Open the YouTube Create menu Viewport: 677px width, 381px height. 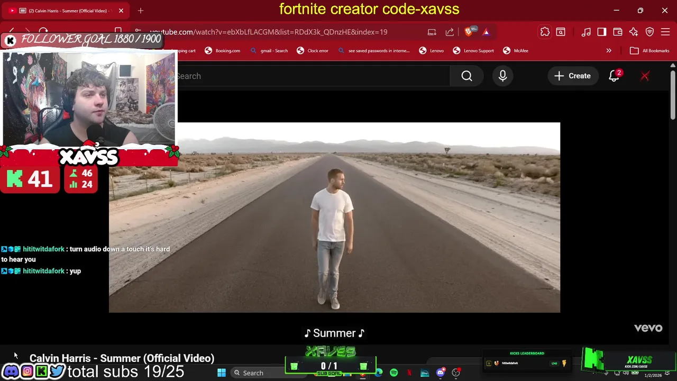point(572,76)
